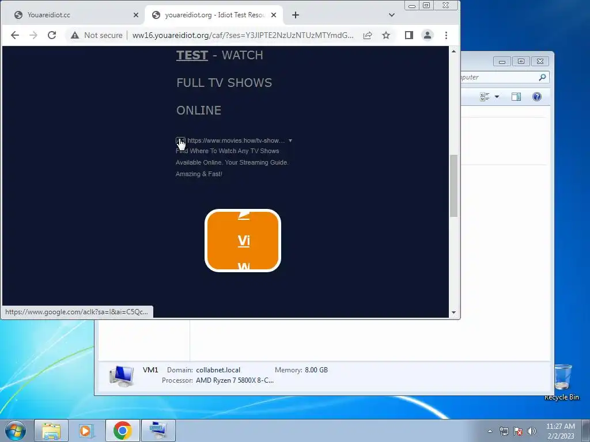
Task: Click the FULL TV SHOWS text
Action: click(x=224, y=83)
